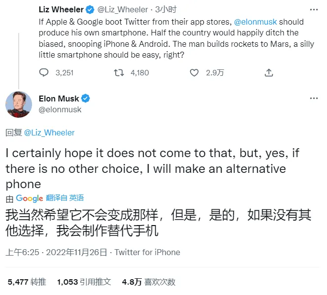View the 5,477 转推 retweets list
This screenshot has height=295, width=327.
27,282
